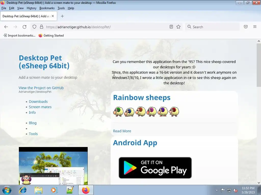Viewport: 261px width, 195px height.
Task: Open the Bookmarks menu
Action: pos(47,8)
